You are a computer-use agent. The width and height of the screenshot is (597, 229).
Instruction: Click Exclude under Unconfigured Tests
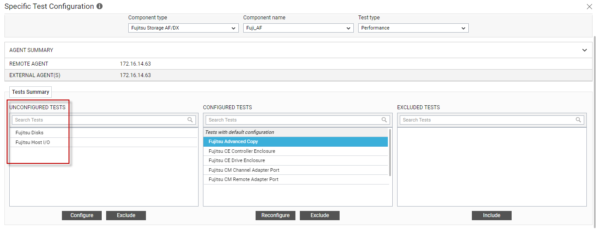tap(126, 215)
